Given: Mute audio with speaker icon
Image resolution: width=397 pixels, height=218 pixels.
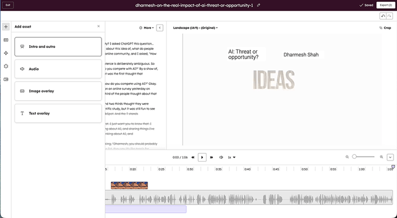Looking at the screenshot, I should click(221, 157).
